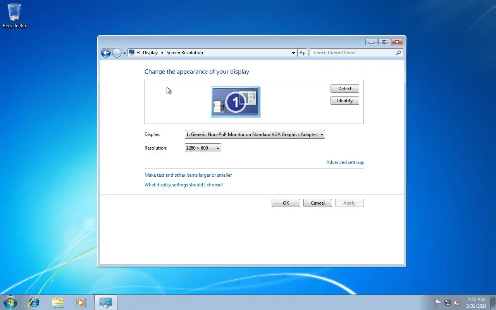Image resolution: width=496 pixels, height=310 pixels.
Task: Click the Control Panel icon in address bar
Action: [x=132, y=53]
